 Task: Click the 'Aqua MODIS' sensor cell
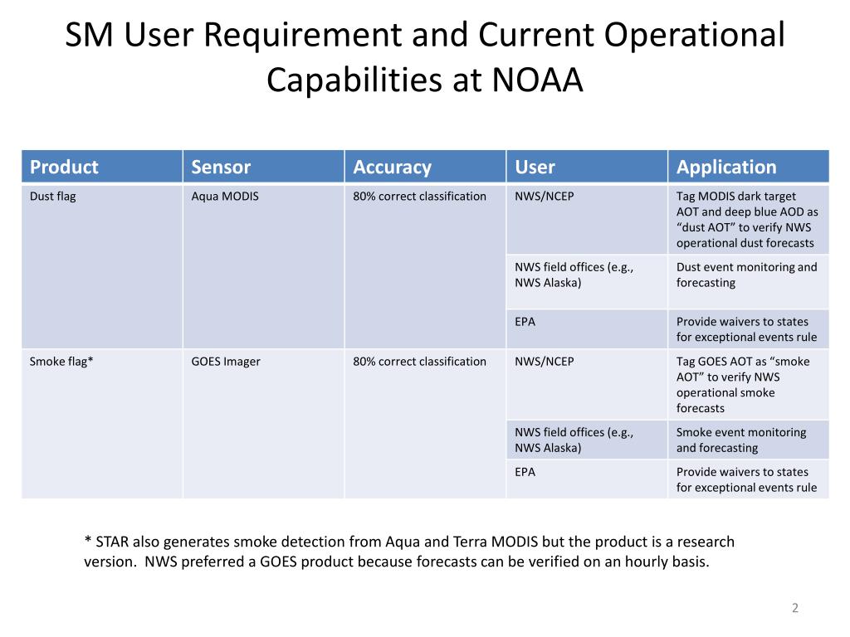tap(263, 266)
